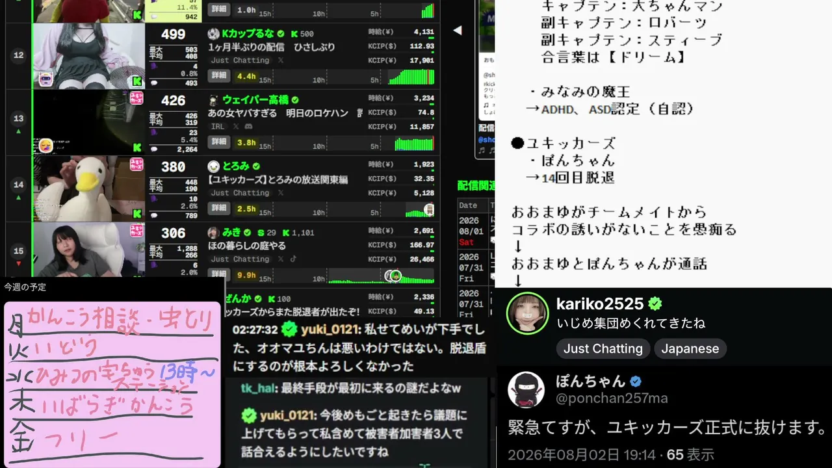Click viewer graph in the とろみ row
The width and height of the screenshot is (832, 468).
pyautogui.click(x=420, y=210)
